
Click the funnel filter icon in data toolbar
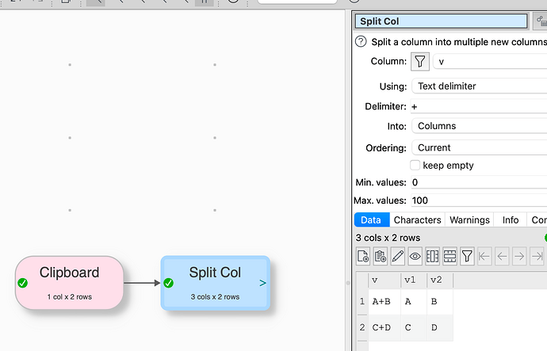coord(468,256)
